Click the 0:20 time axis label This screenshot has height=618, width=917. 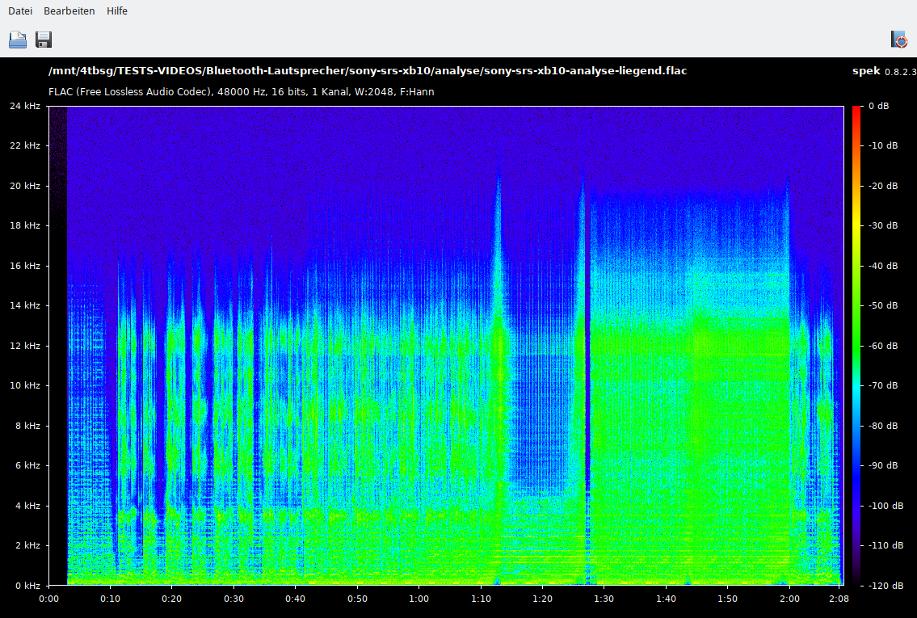point(171,599)
